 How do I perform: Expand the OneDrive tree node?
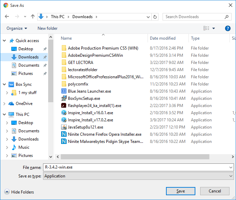click(4, 104)
